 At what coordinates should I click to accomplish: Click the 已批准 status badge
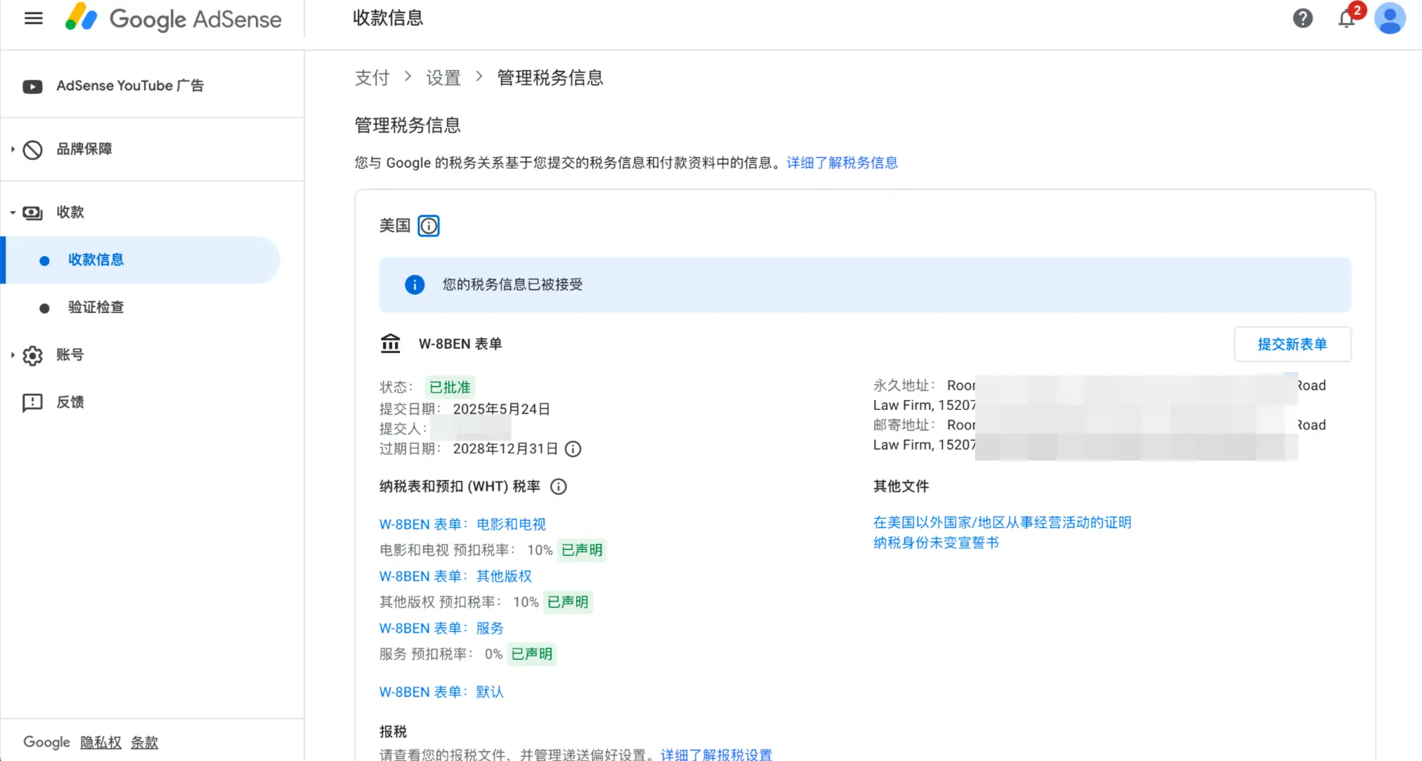pyautogui.click(x=450, y=388)
